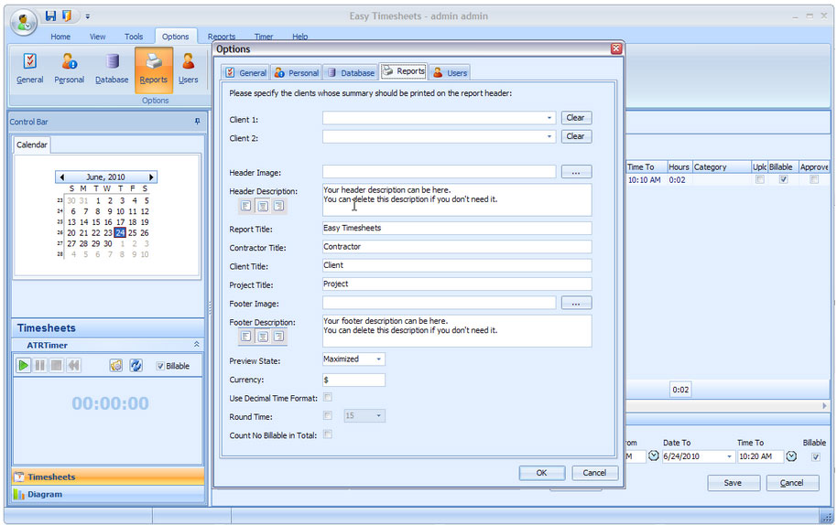
Task: Close the Options dialog
Action: tap(616, 48)
